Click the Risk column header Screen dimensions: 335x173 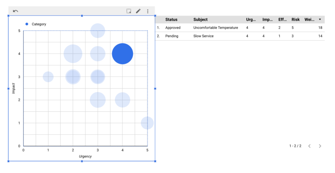pos(295,20)
